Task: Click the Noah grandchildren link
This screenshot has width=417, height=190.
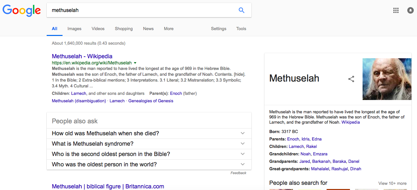Action: tap(305, 154)
